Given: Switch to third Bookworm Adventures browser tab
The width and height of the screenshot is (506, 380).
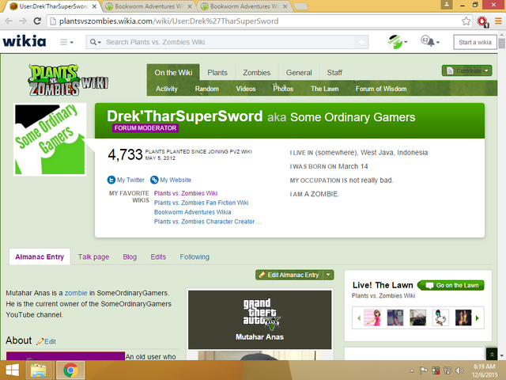Looking at the screenshot, I should [244, 6].
